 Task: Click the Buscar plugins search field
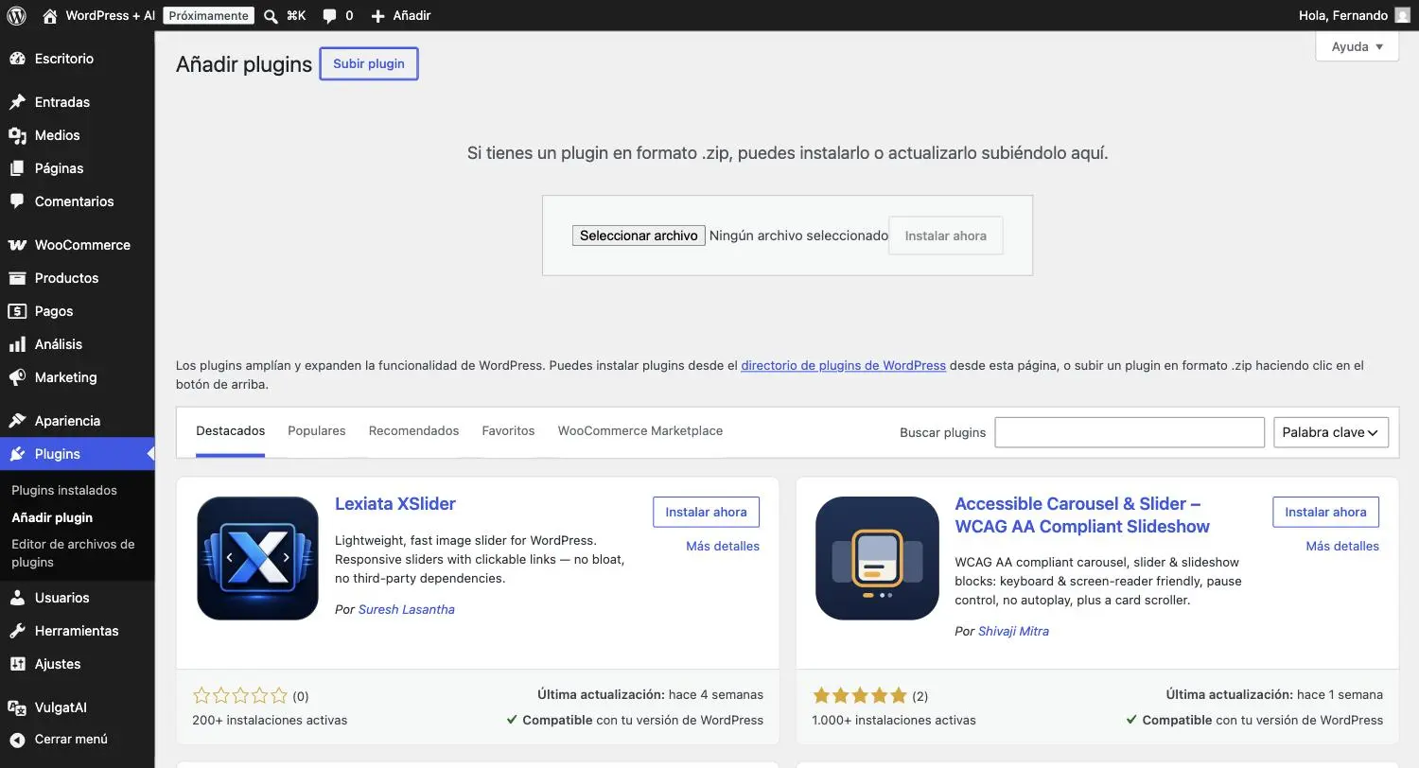point(1130,432)
